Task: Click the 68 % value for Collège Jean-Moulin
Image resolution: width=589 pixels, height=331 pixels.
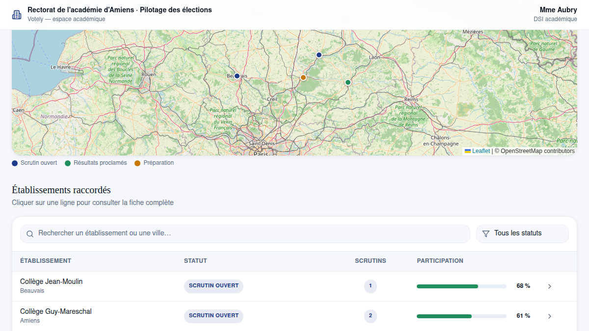Action: point(523,286)
